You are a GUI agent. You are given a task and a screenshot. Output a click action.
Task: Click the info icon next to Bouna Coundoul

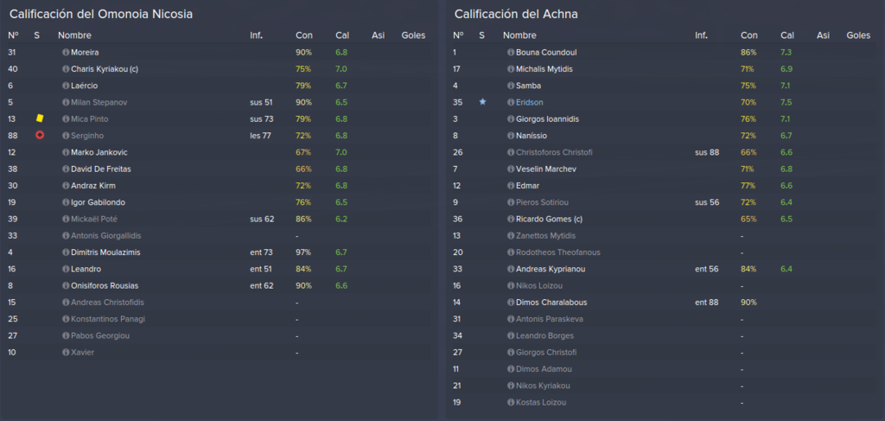point(511,53)
